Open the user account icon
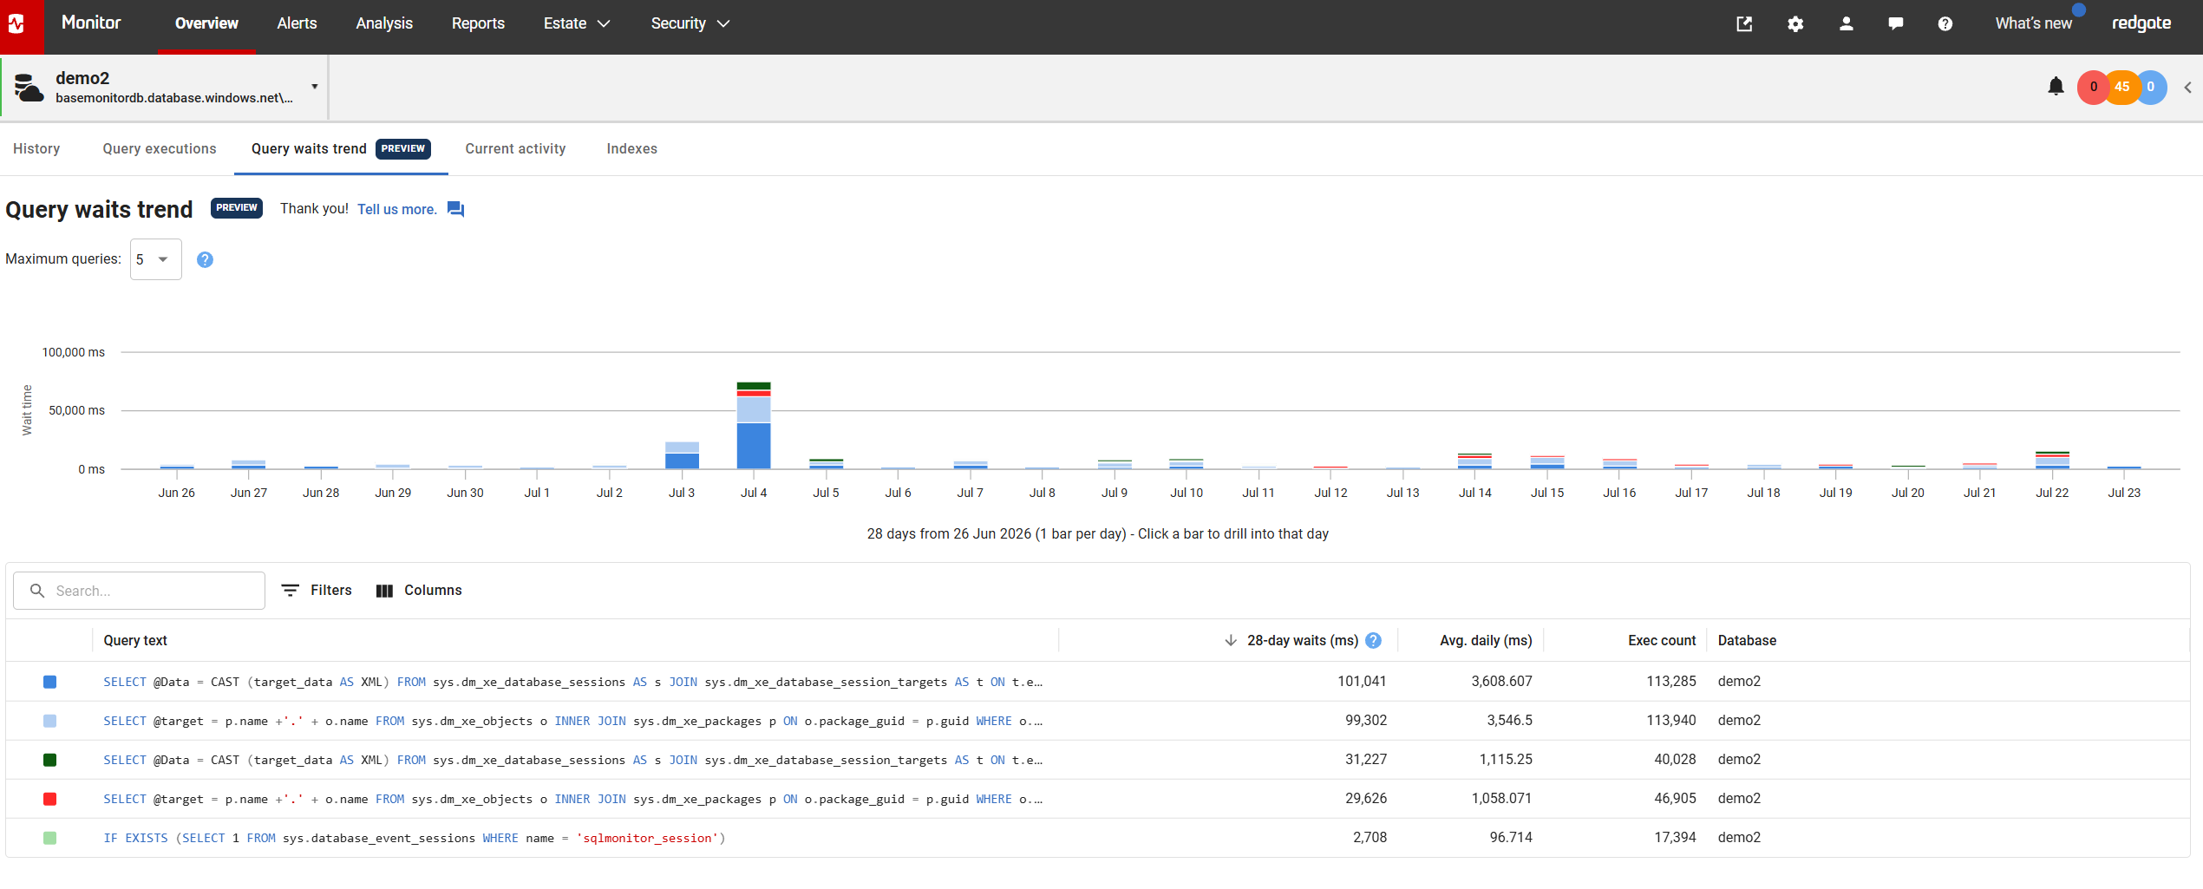The image size is (2203, 889). pos(1846,24)
